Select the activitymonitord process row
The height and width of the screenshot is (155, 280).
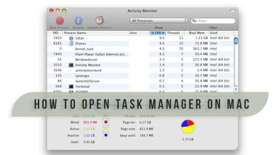(x=140, y=70)
